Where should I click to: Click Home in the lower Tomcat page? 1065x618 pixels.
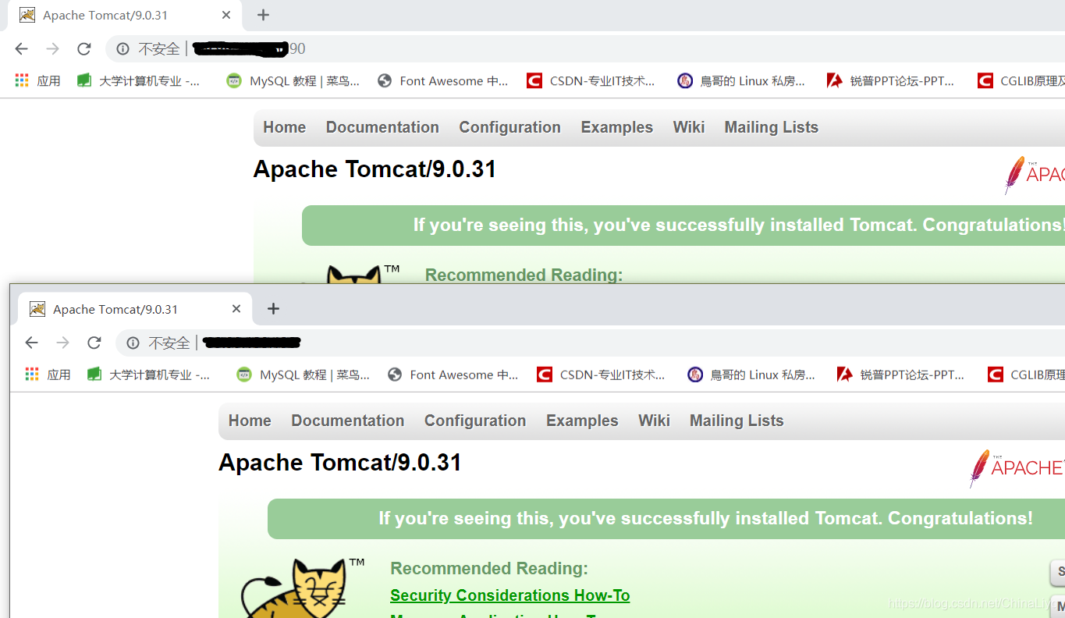pyautogui.click(x=250, y=421)
